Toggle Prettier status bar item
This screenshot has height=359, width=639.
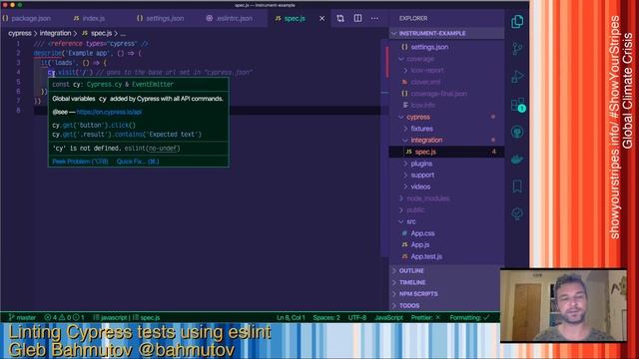pyautogui.click(x=425, y=317)
